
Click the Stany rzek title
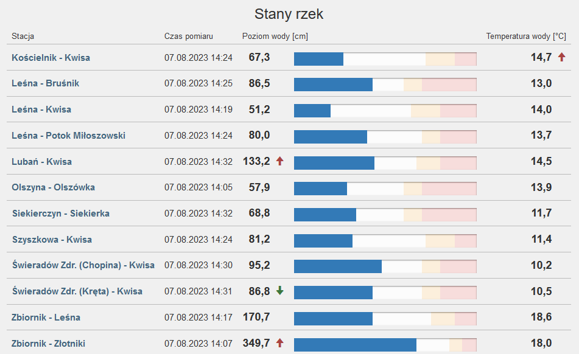[289, 14]
